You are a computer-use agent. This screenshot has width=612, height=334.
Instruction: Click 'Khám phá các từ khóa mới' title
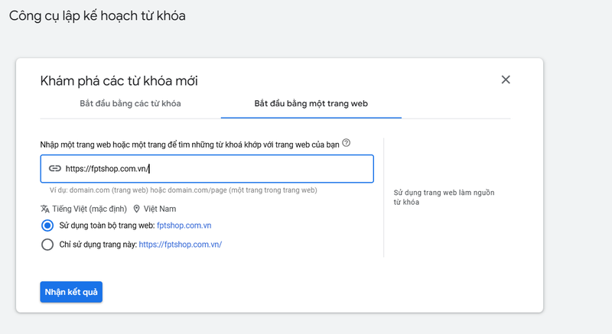click(119, 81)
